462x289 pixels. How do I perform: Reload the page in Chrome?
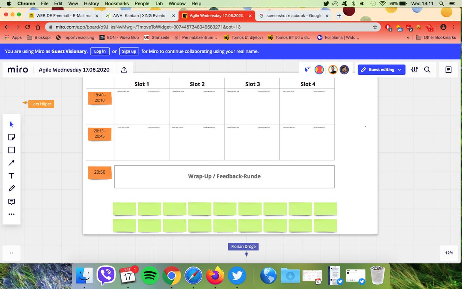pos(27,27)
